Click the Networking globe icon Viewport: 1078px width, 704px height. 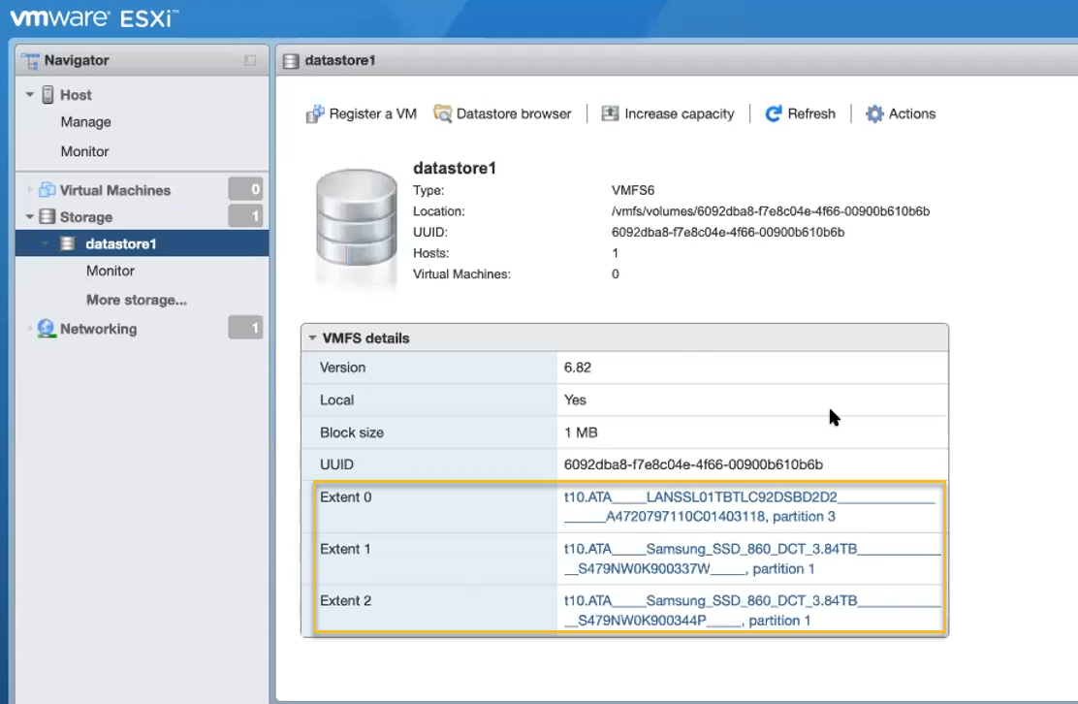tap(47, 329)
